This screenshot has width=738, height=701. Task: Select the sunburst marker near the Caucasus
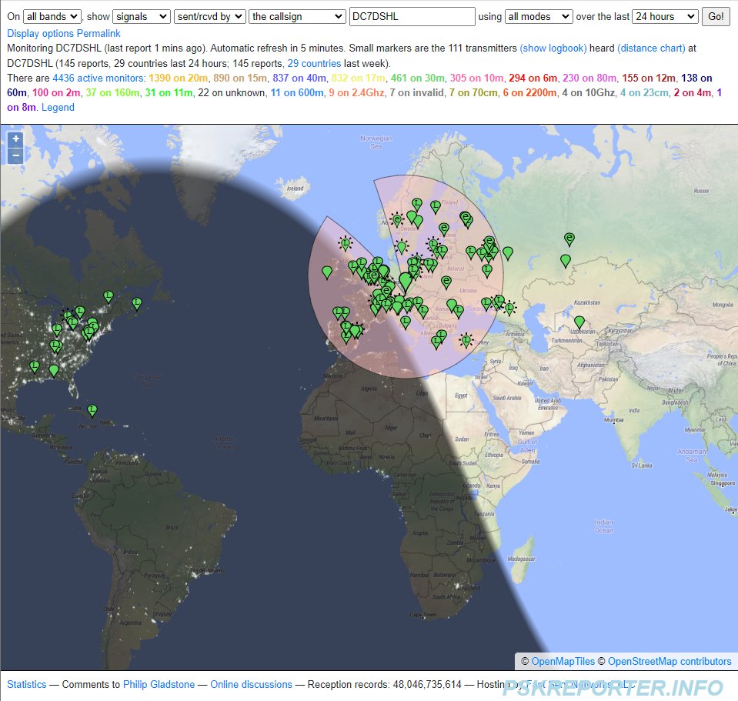(509, 309)
